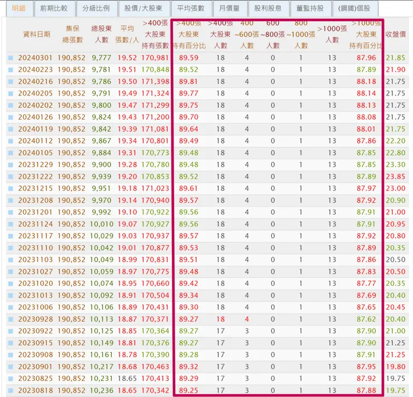Viewport: 413px width, 397px height.
Task: Click blue square icon beside 20231208
Action: (11, 200)
